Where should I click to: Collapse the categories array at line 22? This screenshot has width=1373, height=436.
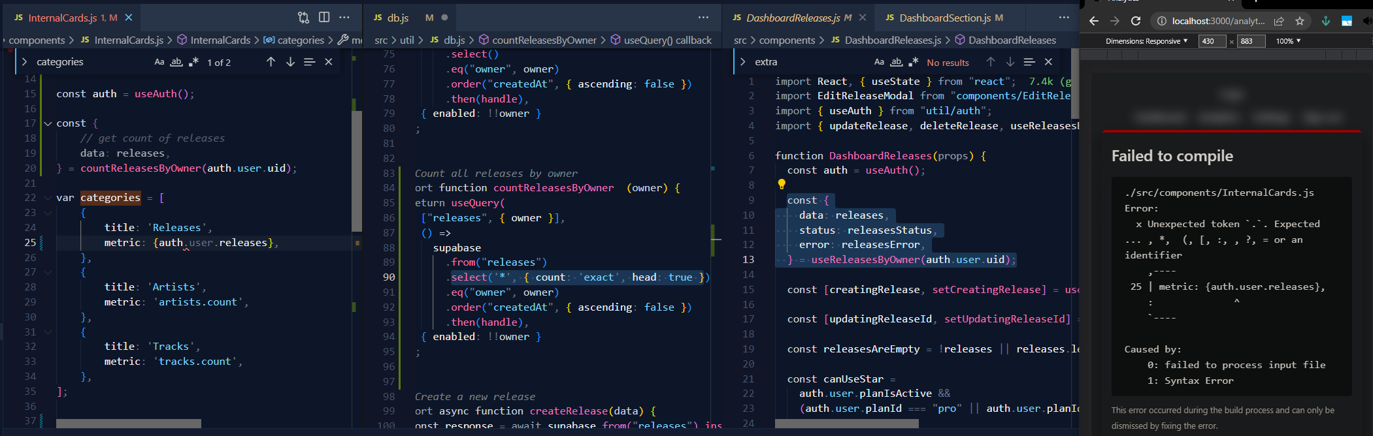pyautogui.click(x=48, y=198)
